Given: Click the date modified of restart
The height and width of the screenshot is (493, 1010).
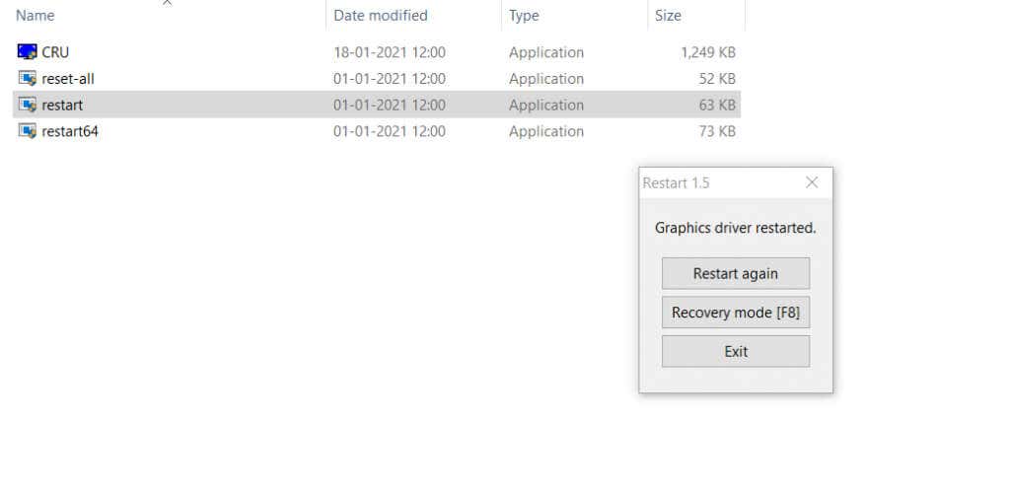Looking at the screenshot, I should coord(389,105).
